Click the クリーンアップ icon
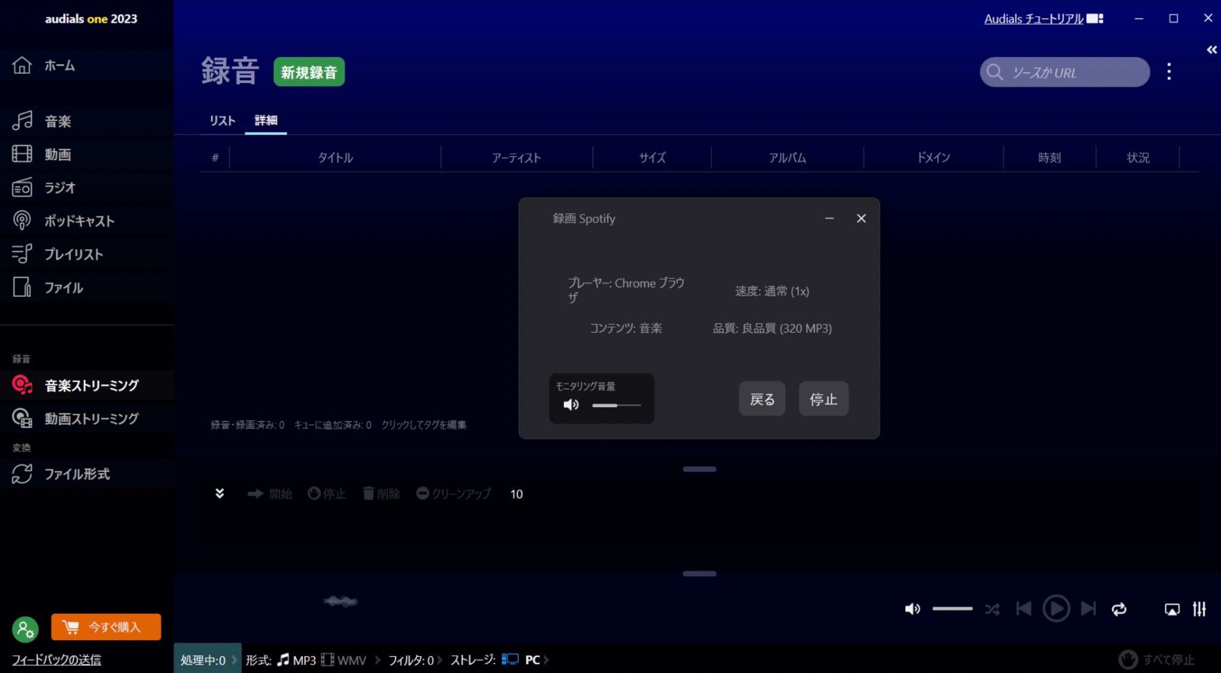Viewport: 1221px width, 673px height. 454,494
